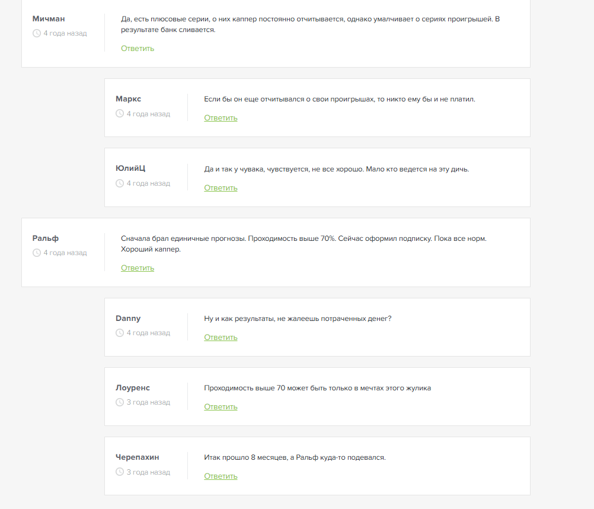The height and width of the screenshot is (509, 594).
Task: Click the clock icon under Danny's name
Action: [120, 333]
